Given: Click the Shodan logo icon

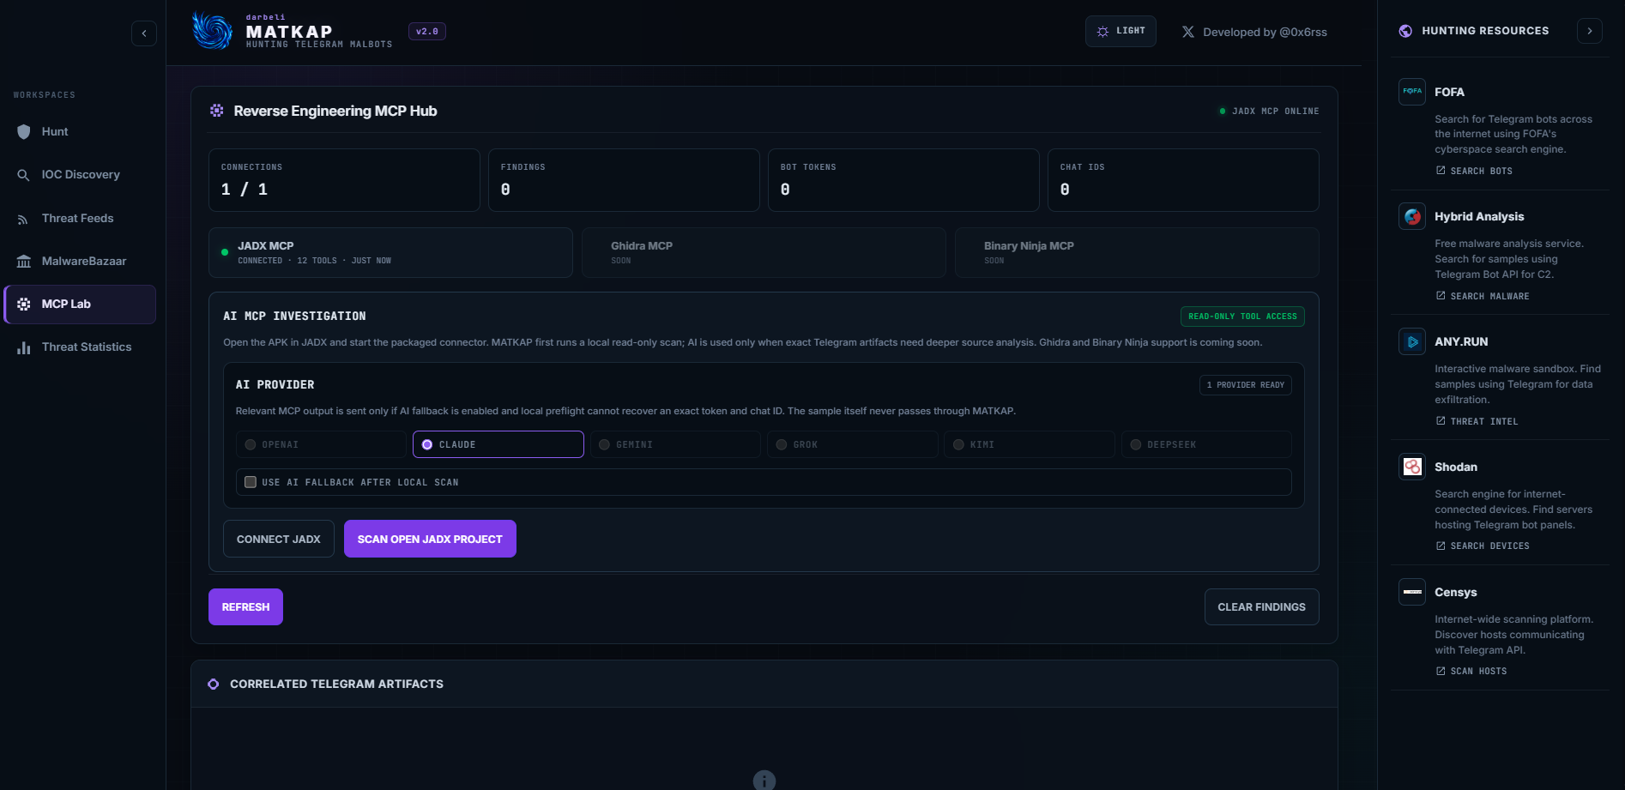Looking at the screenshot, I should pyautogui.click(x=1412, y=467).
